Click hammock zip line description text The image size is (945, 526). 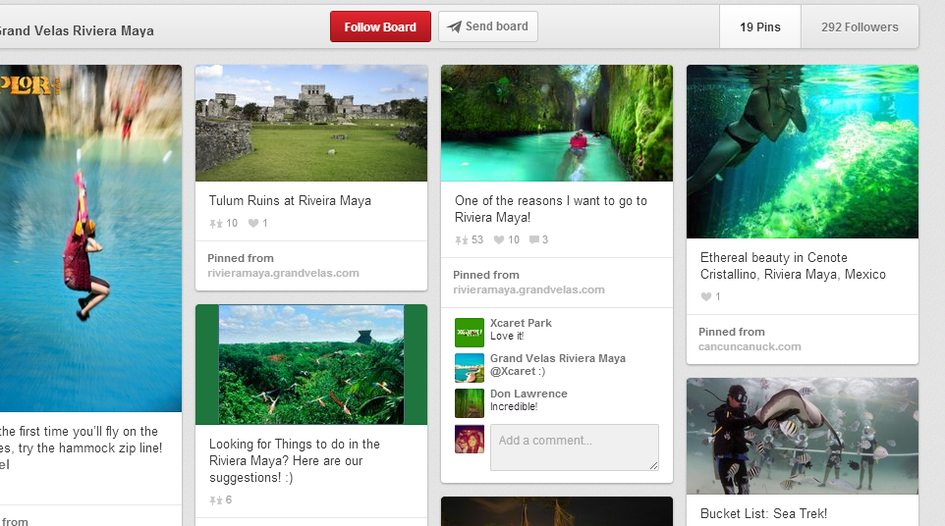pos(81,447)
